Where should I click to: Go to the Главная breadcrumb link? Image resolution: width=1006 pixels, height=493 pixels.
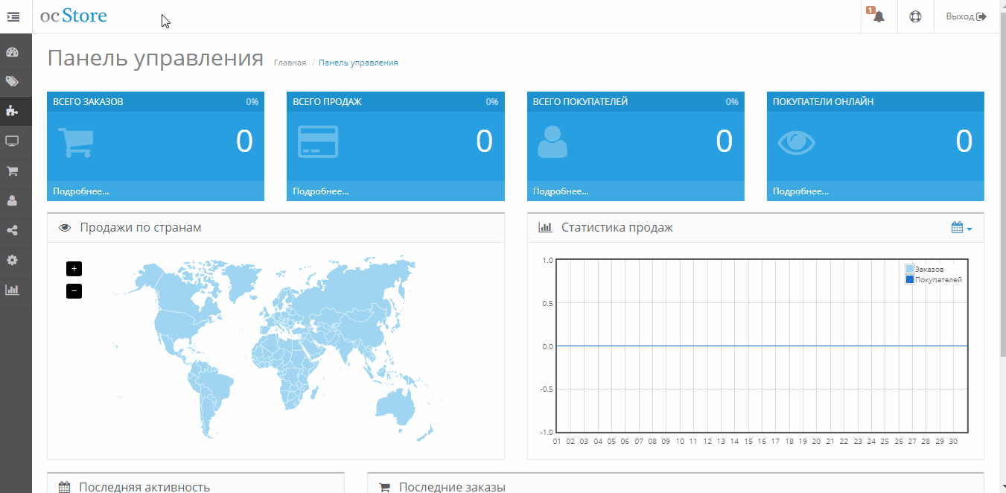(x=290, y=63)
